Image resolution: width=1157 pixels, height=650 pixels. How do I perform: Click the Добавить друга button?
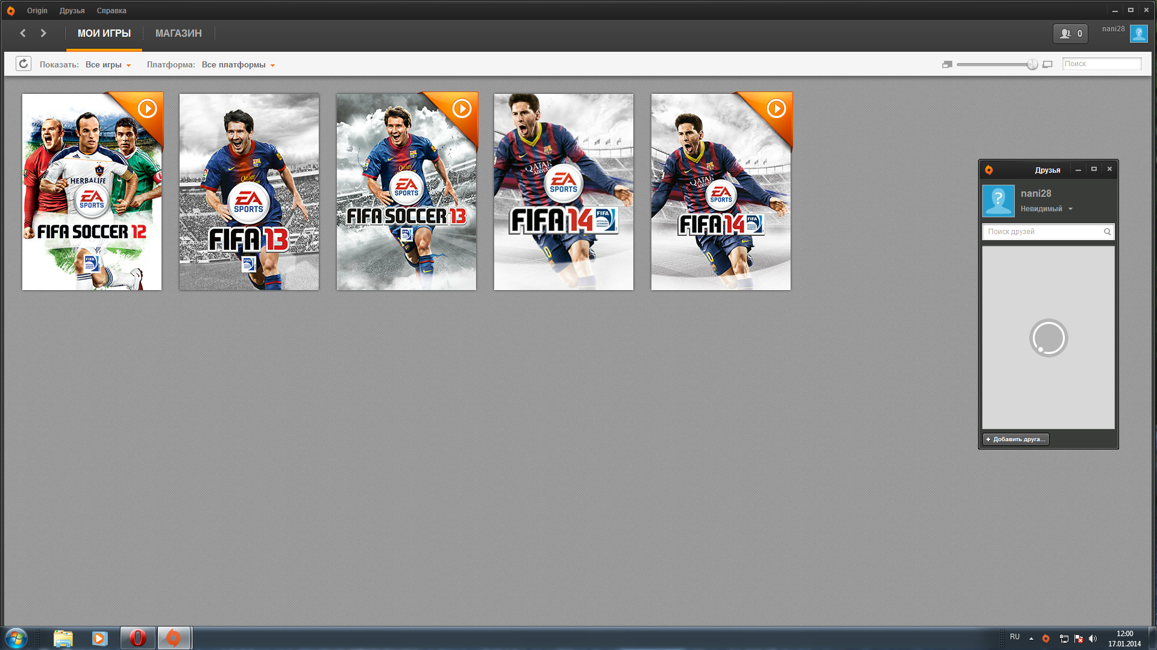[x=1016, y=439]
